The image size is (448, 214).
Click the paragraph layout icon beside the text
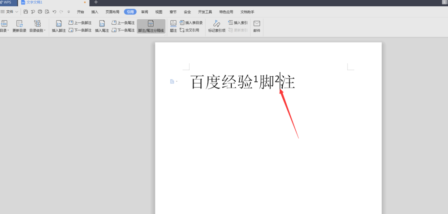(x=172, y=82)
